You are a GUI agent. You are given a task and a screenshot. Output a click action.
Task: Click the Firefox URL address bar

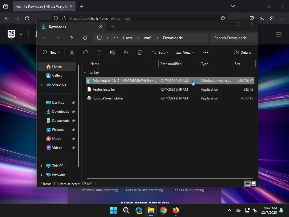pyautogui.click(x=140, y=18)
